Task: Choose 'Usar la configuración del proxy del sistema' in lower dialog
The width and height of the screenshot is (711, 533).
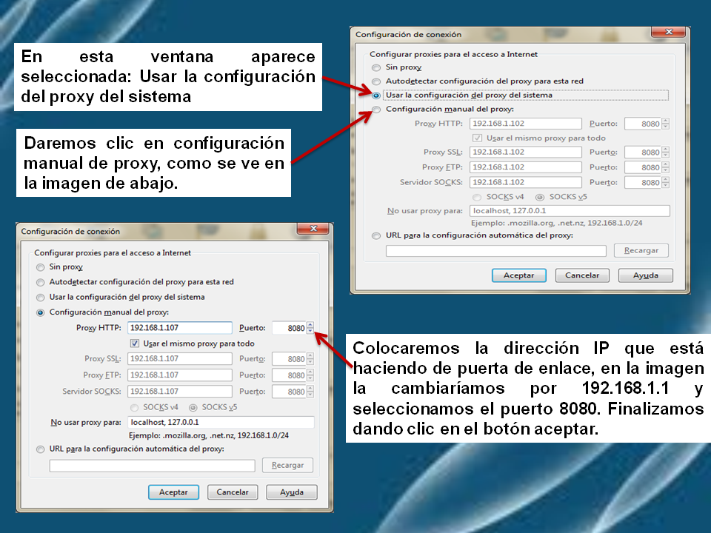Action: coord(40,298)
